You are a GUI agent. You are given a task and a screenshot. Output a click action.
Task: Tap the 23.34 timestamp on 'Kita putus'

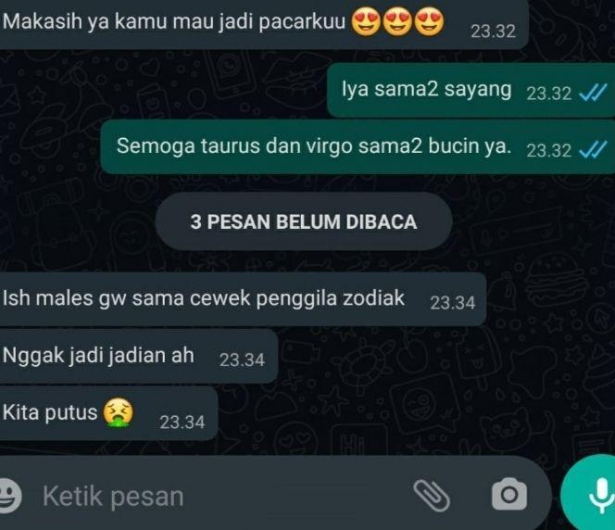pos(182,423)
